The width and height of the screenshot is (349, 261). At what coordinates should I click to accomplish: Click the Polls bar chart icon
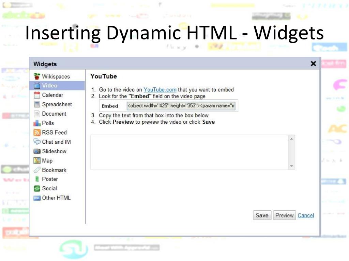pos(37,123)
